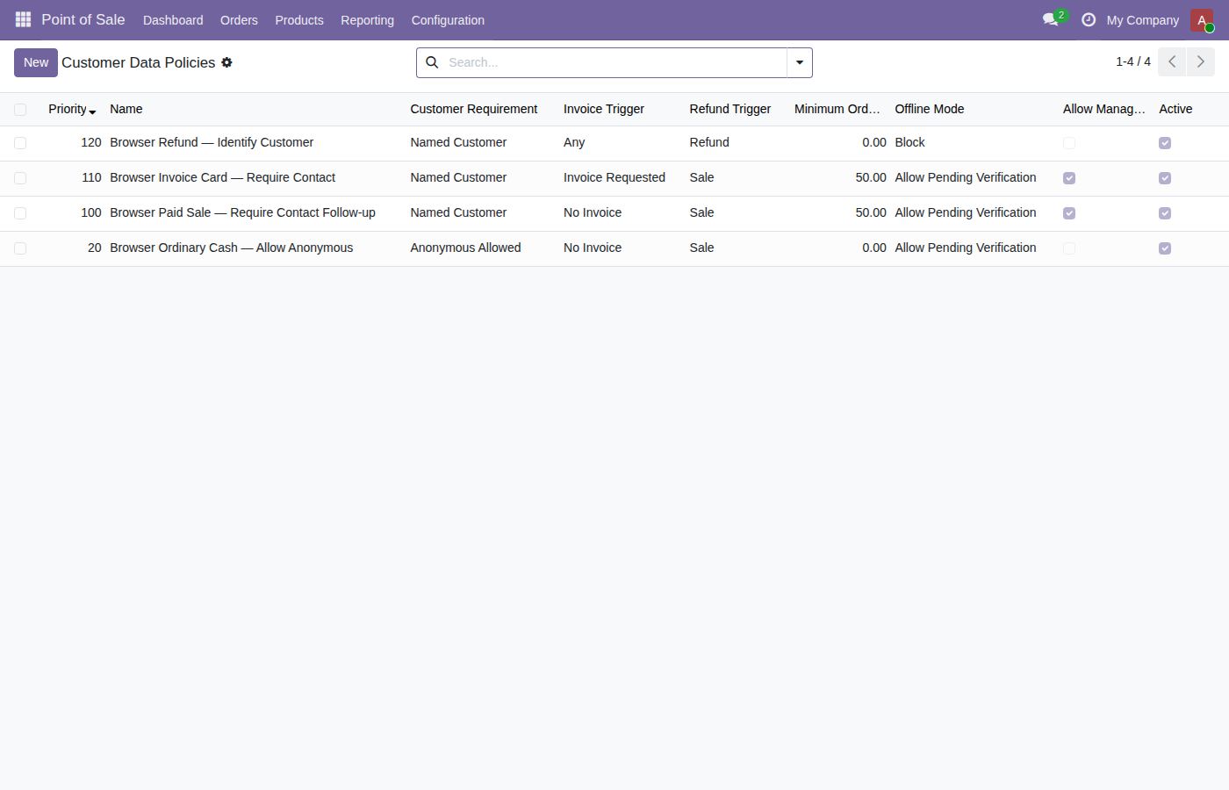
Task: Open the apps grid menu
Action: 23,19
